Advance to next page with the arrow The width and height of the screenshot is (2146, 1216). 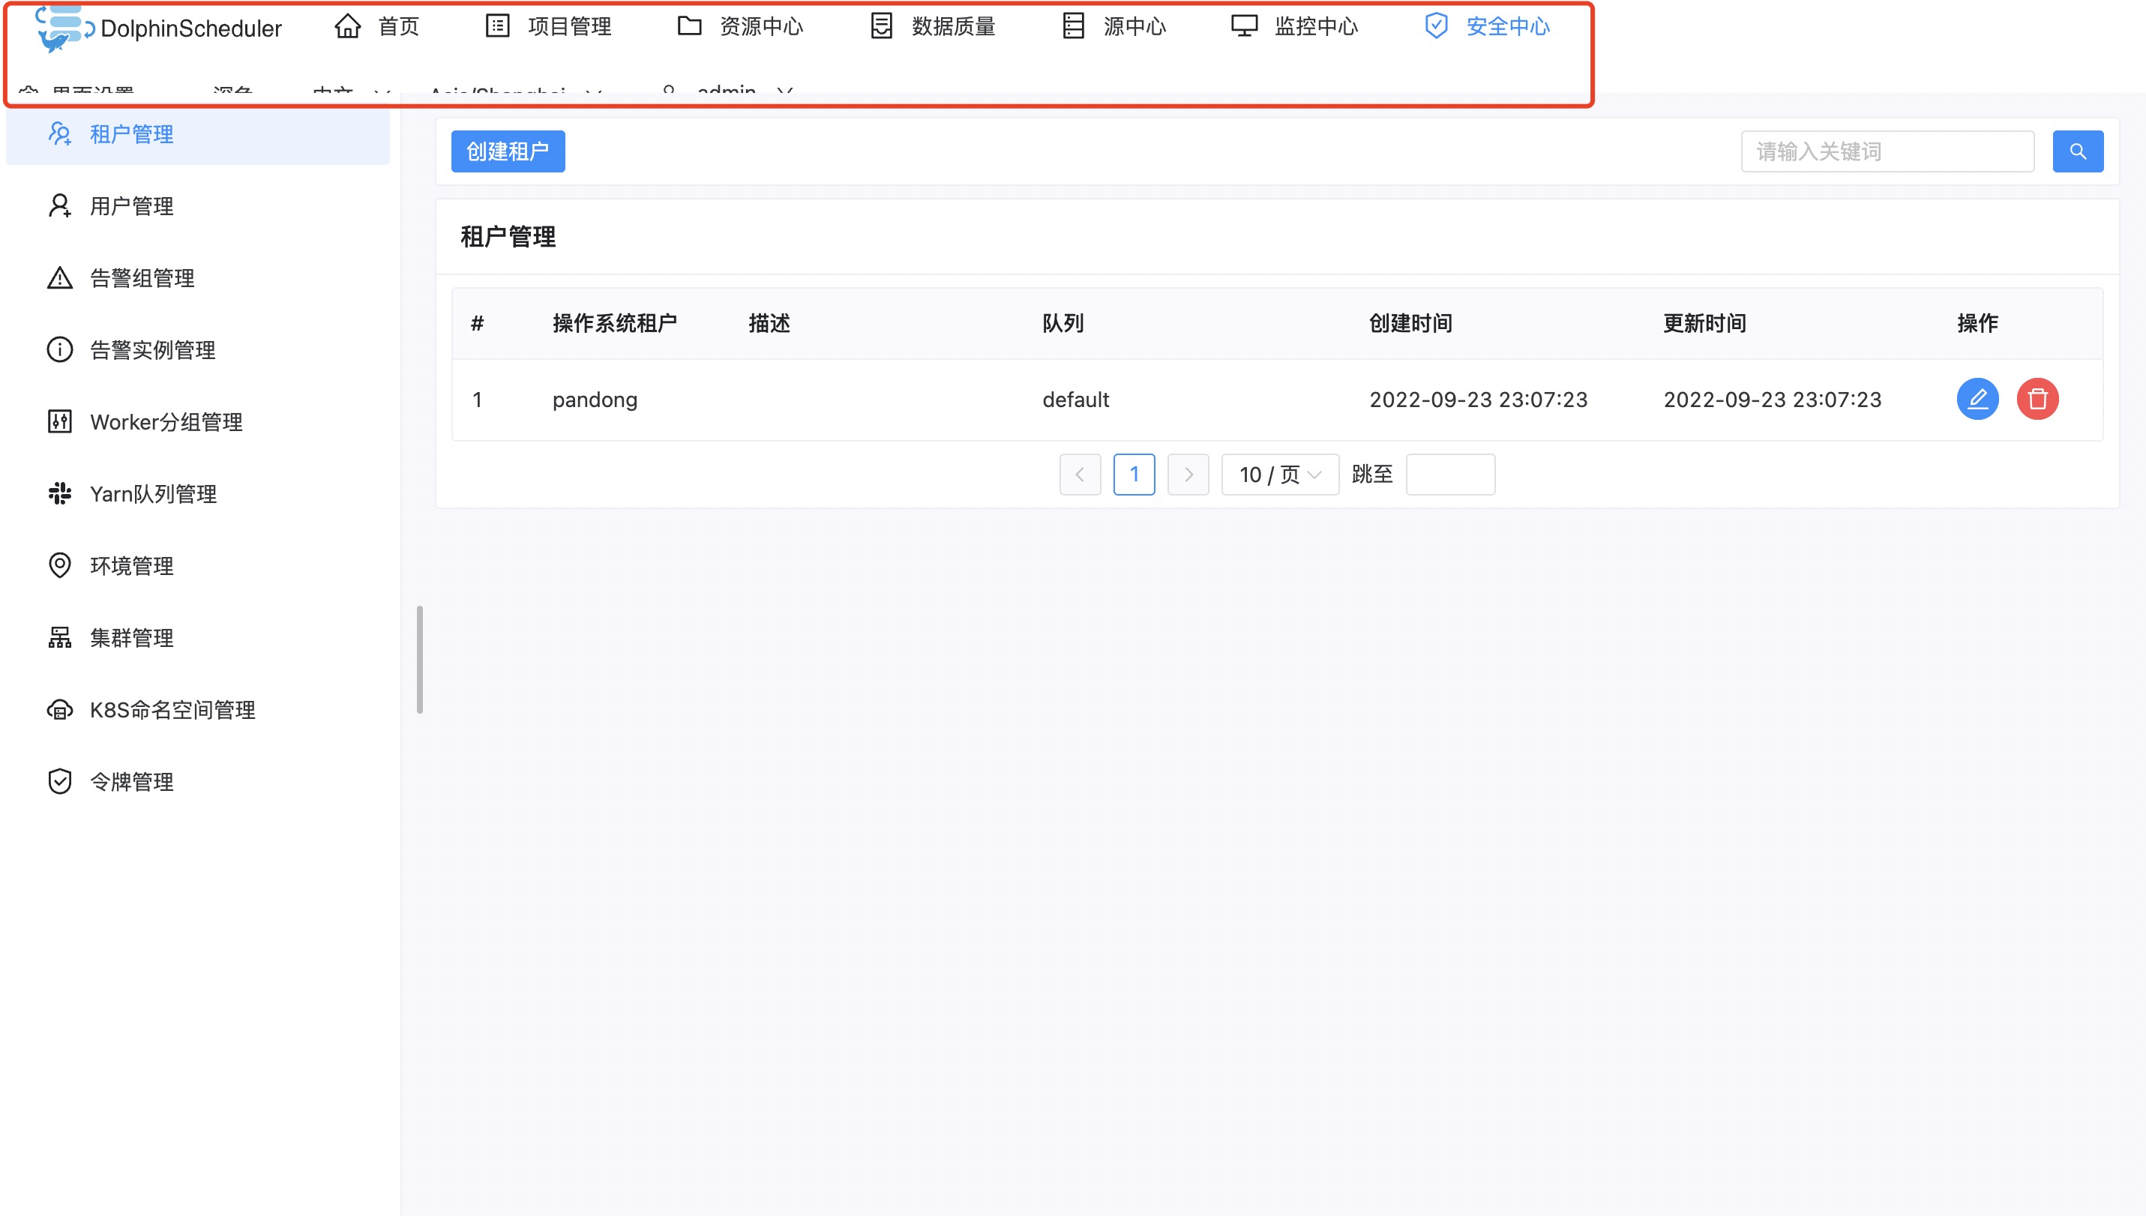tap(1188, 474)
